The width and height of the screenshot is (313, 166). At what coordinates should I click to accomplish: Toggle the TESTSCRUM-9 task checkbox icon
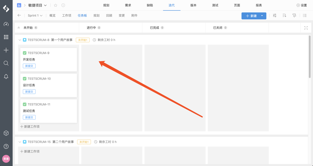point(25,53)
